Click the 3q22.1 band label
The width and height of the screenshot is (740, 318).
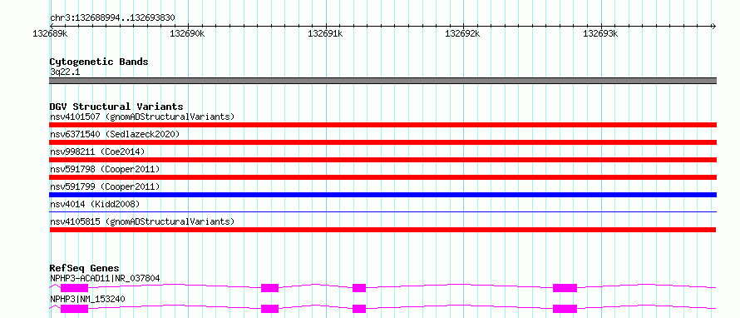coord(64,72)
